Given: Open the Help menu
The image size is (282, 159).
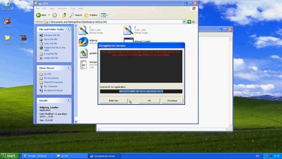Looking at the screenshot, I should coord(81,8).
